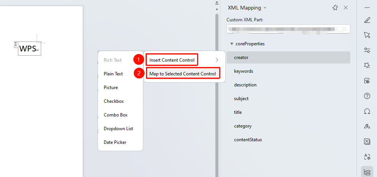Click the crossed box icon in sidebar
The image size is (377, 177).
point(367,142)
